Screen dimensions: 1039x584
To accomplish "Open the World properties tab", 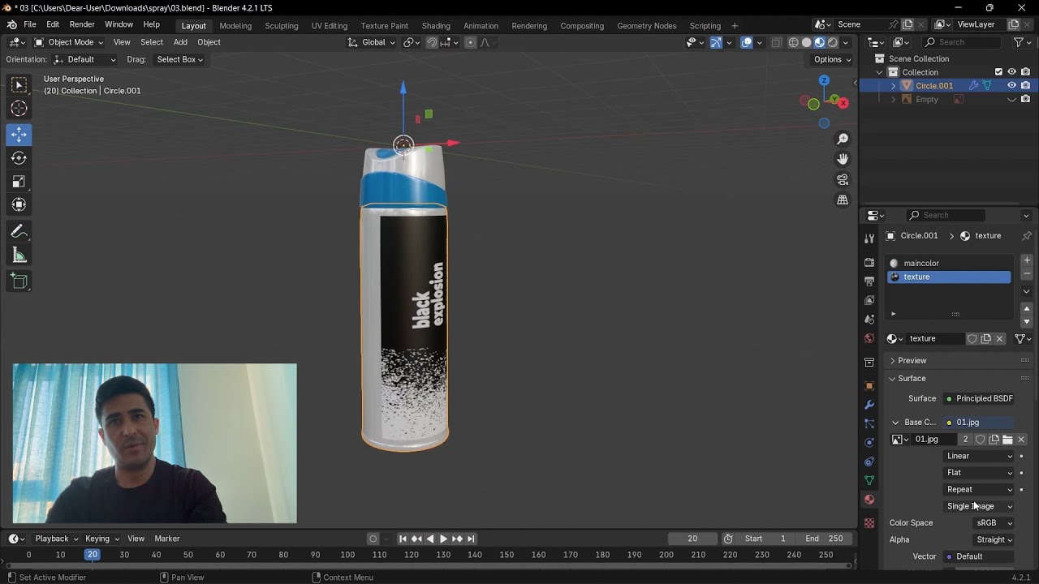I will (869, 338).
